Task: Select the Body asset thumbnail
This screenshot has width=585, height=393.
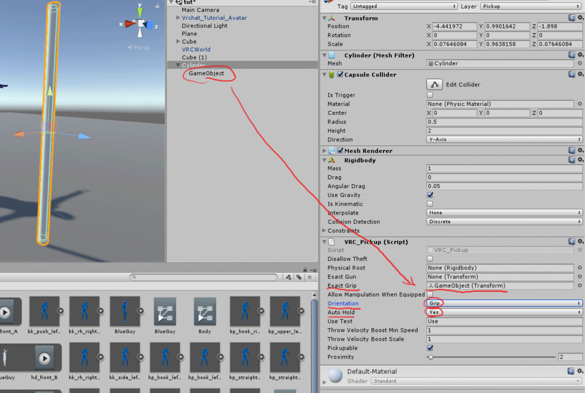Action: (x=205, y=311)
